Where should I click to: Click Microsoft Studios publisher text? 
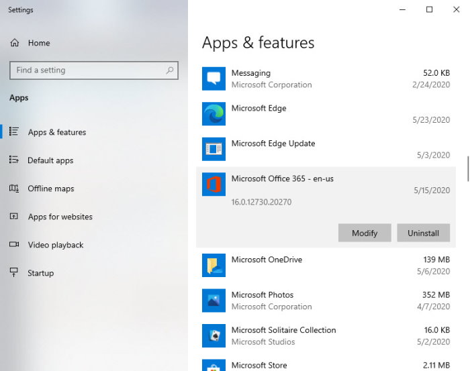tap(263, 342)
